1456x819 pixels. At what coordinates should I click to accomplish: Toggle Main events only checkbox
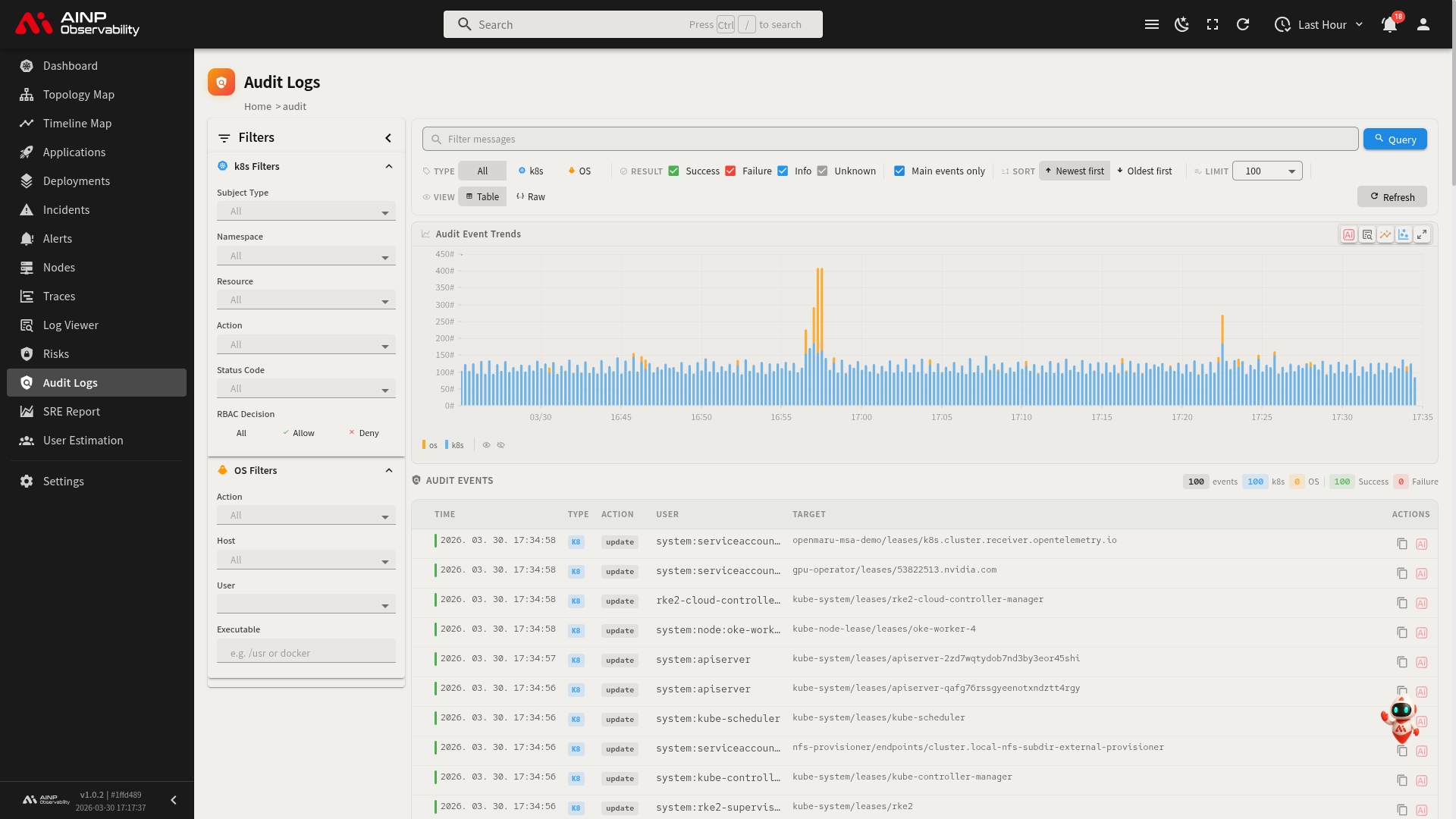(x=899, y=171)
